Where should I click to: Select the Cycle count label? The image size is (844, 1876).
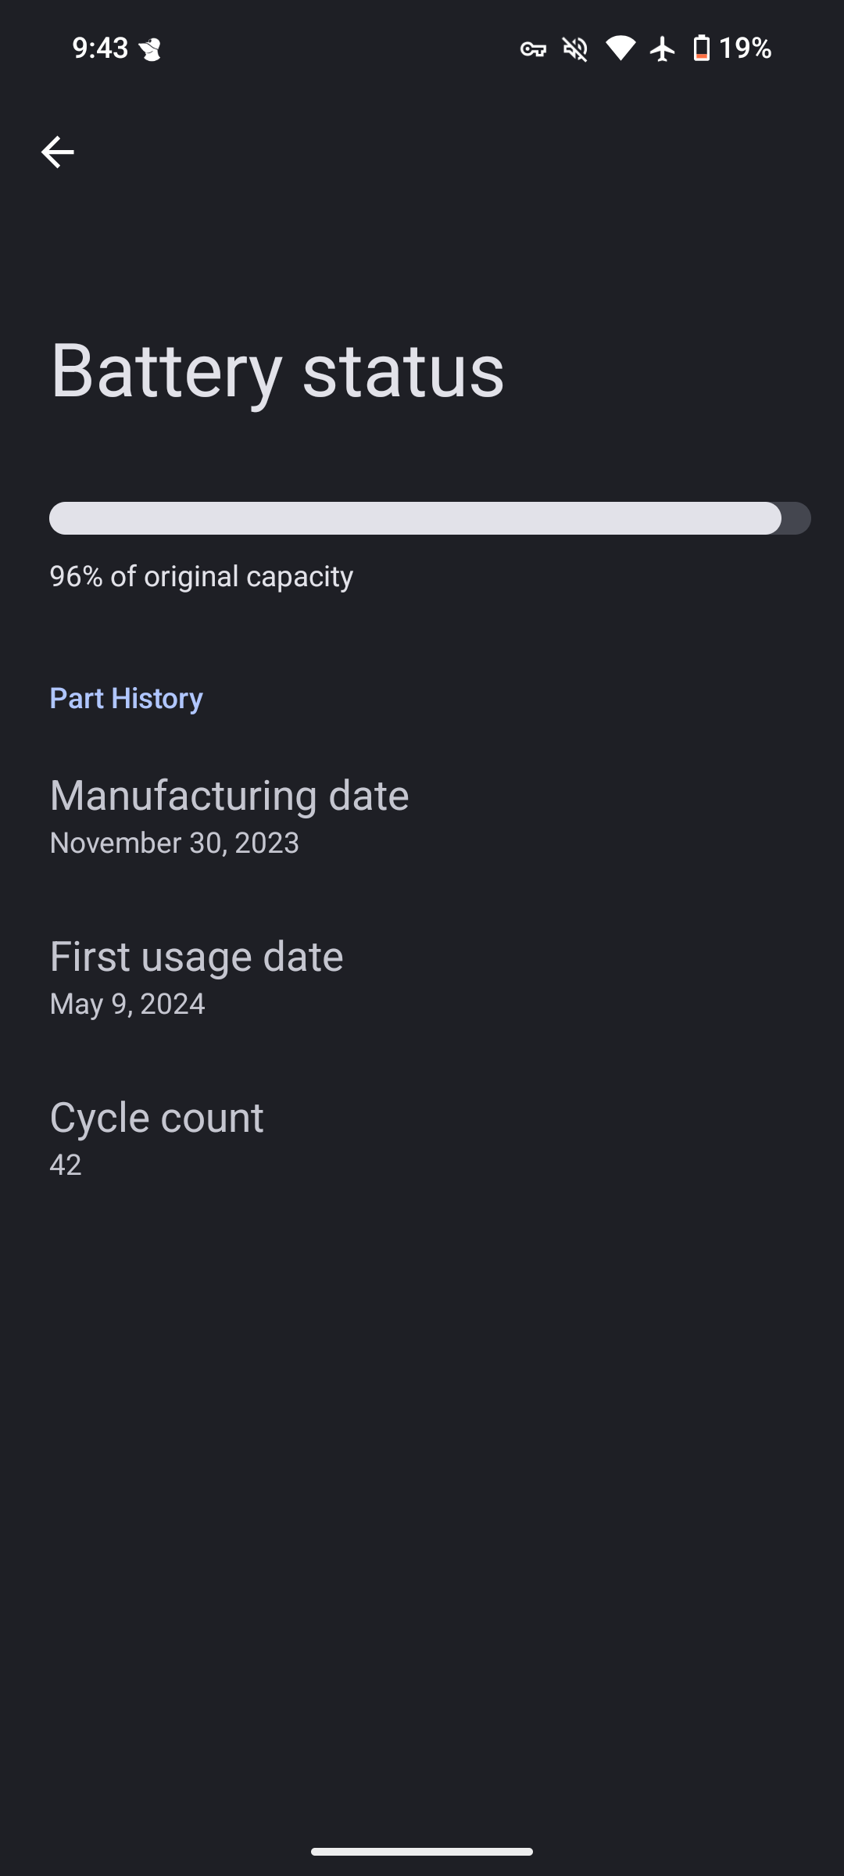coord(156,1117)
